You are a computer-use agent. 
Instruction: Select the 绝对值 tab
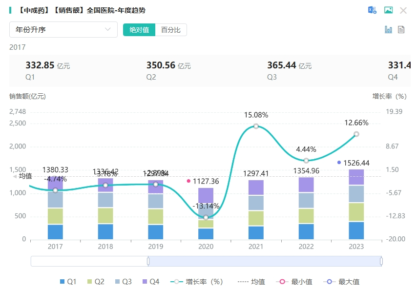coord(139,30)
